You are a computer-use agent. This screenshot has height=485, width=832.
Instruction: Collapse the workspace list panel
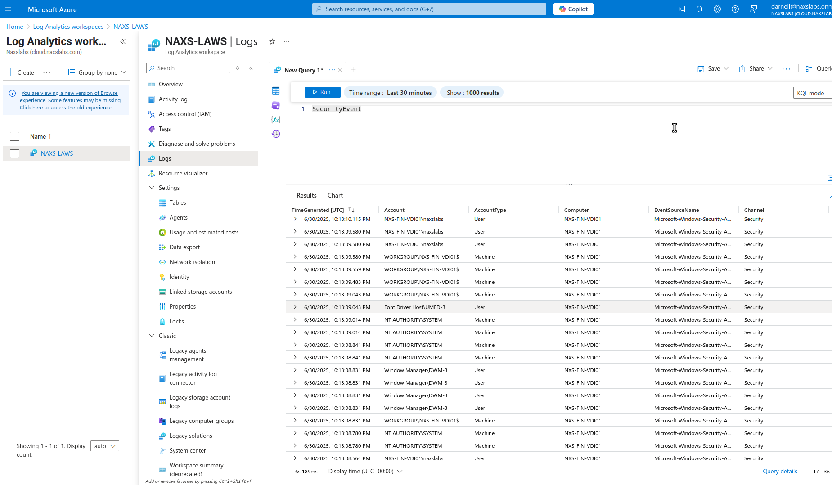(x=123, y=41)
